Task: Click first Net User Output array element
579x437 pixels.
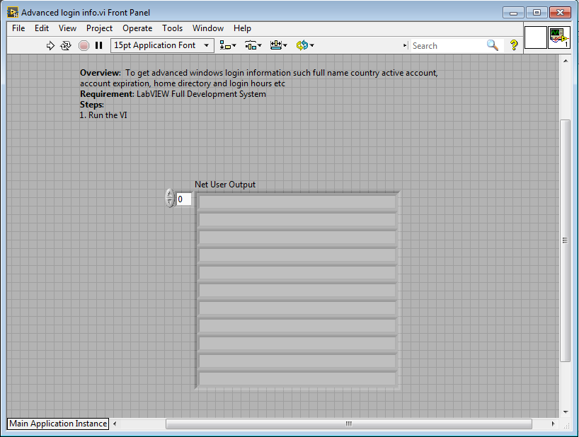Action: (x=297, y=202)
